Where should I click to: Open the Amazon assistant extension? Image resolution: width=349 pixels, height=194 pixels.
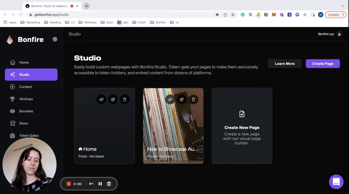point(258,15)
